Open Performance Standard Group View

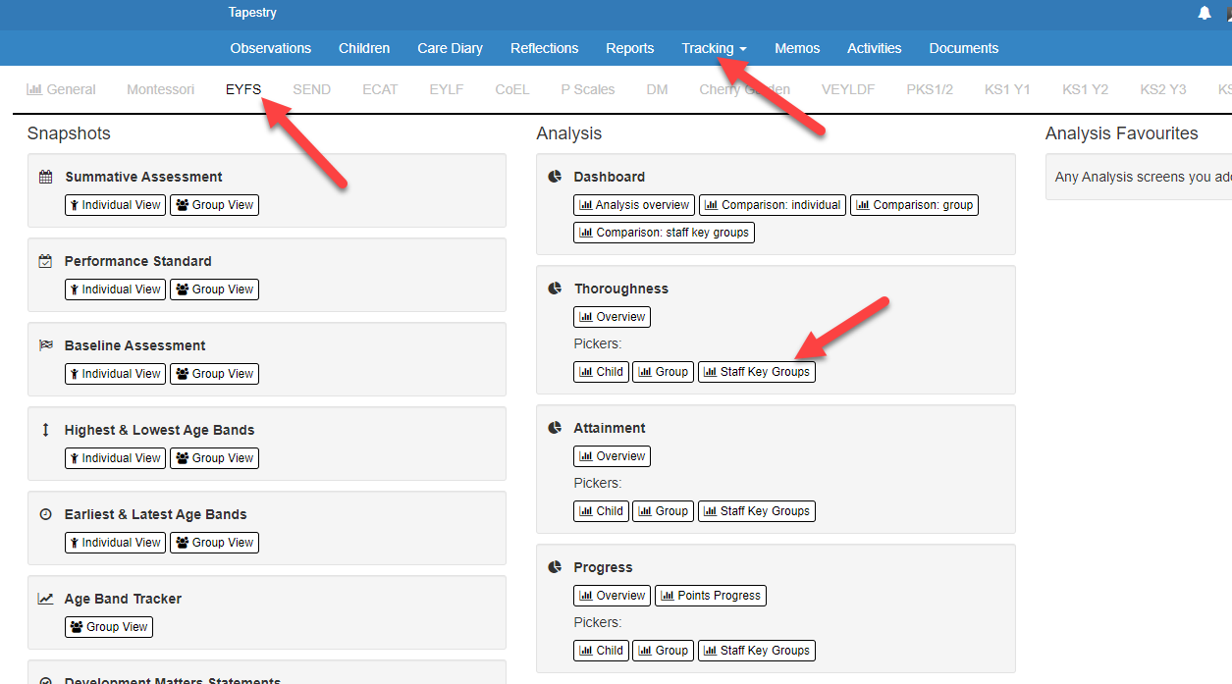pyautogui.click(x=214, y=289)
